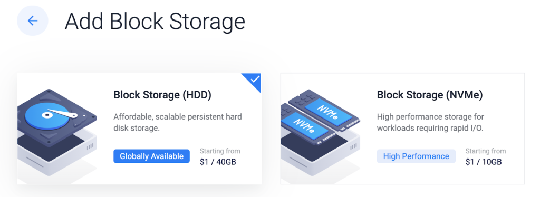Click the NVMe card description about rapid I/O
The height and width of the screenshot is (197, 540).
coord(430,122)
